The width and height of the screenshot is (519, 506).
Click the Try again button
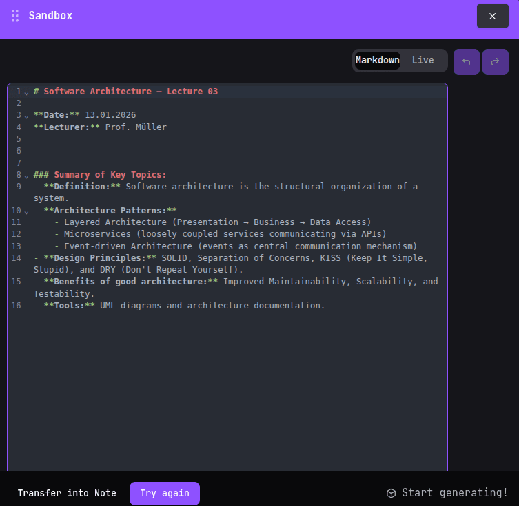[164, 493]
